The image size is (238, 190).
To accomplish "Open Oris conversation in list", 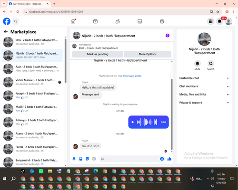I will point(32,42).
